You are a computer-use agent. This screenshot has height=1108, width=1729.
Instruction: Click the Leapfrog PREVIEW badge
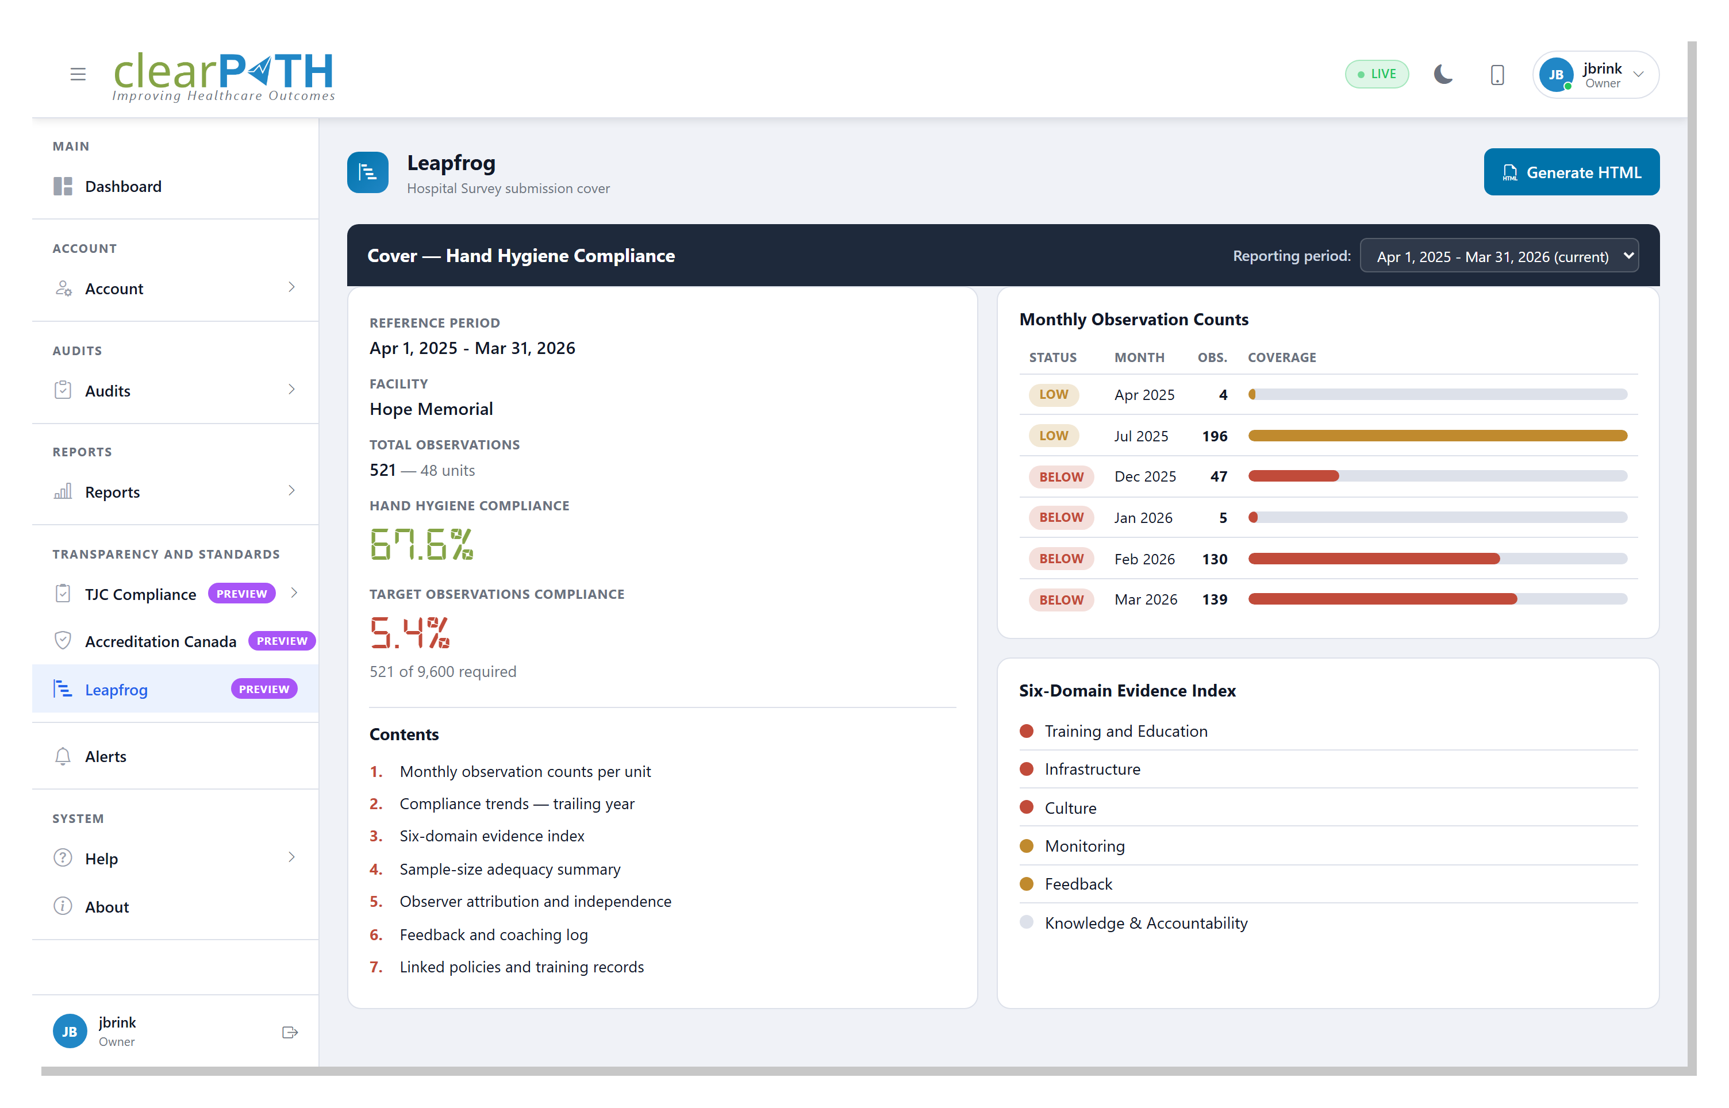click(x=264, y=688)
